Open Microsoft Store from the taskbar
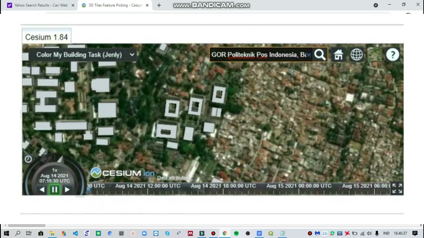This screenshot has width=424, height=238. [x=41, y=233]
